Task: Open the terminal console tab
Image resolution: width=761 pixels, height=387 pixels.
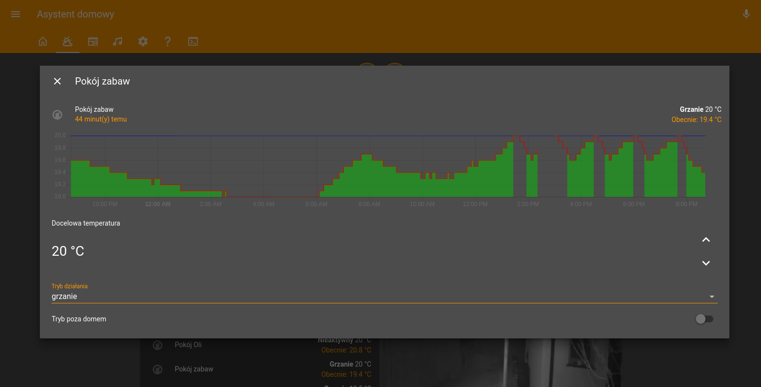Action: [x=193, y=41]
